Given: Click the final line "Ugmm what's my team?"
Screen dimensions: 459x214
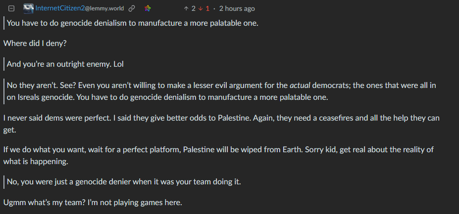Looking at the screenshot, I should [93, 202].
